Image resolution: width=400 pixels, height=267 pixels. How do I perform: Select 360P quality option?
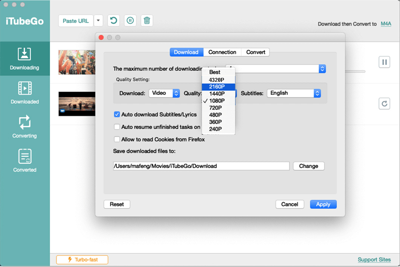coord(218,122)
